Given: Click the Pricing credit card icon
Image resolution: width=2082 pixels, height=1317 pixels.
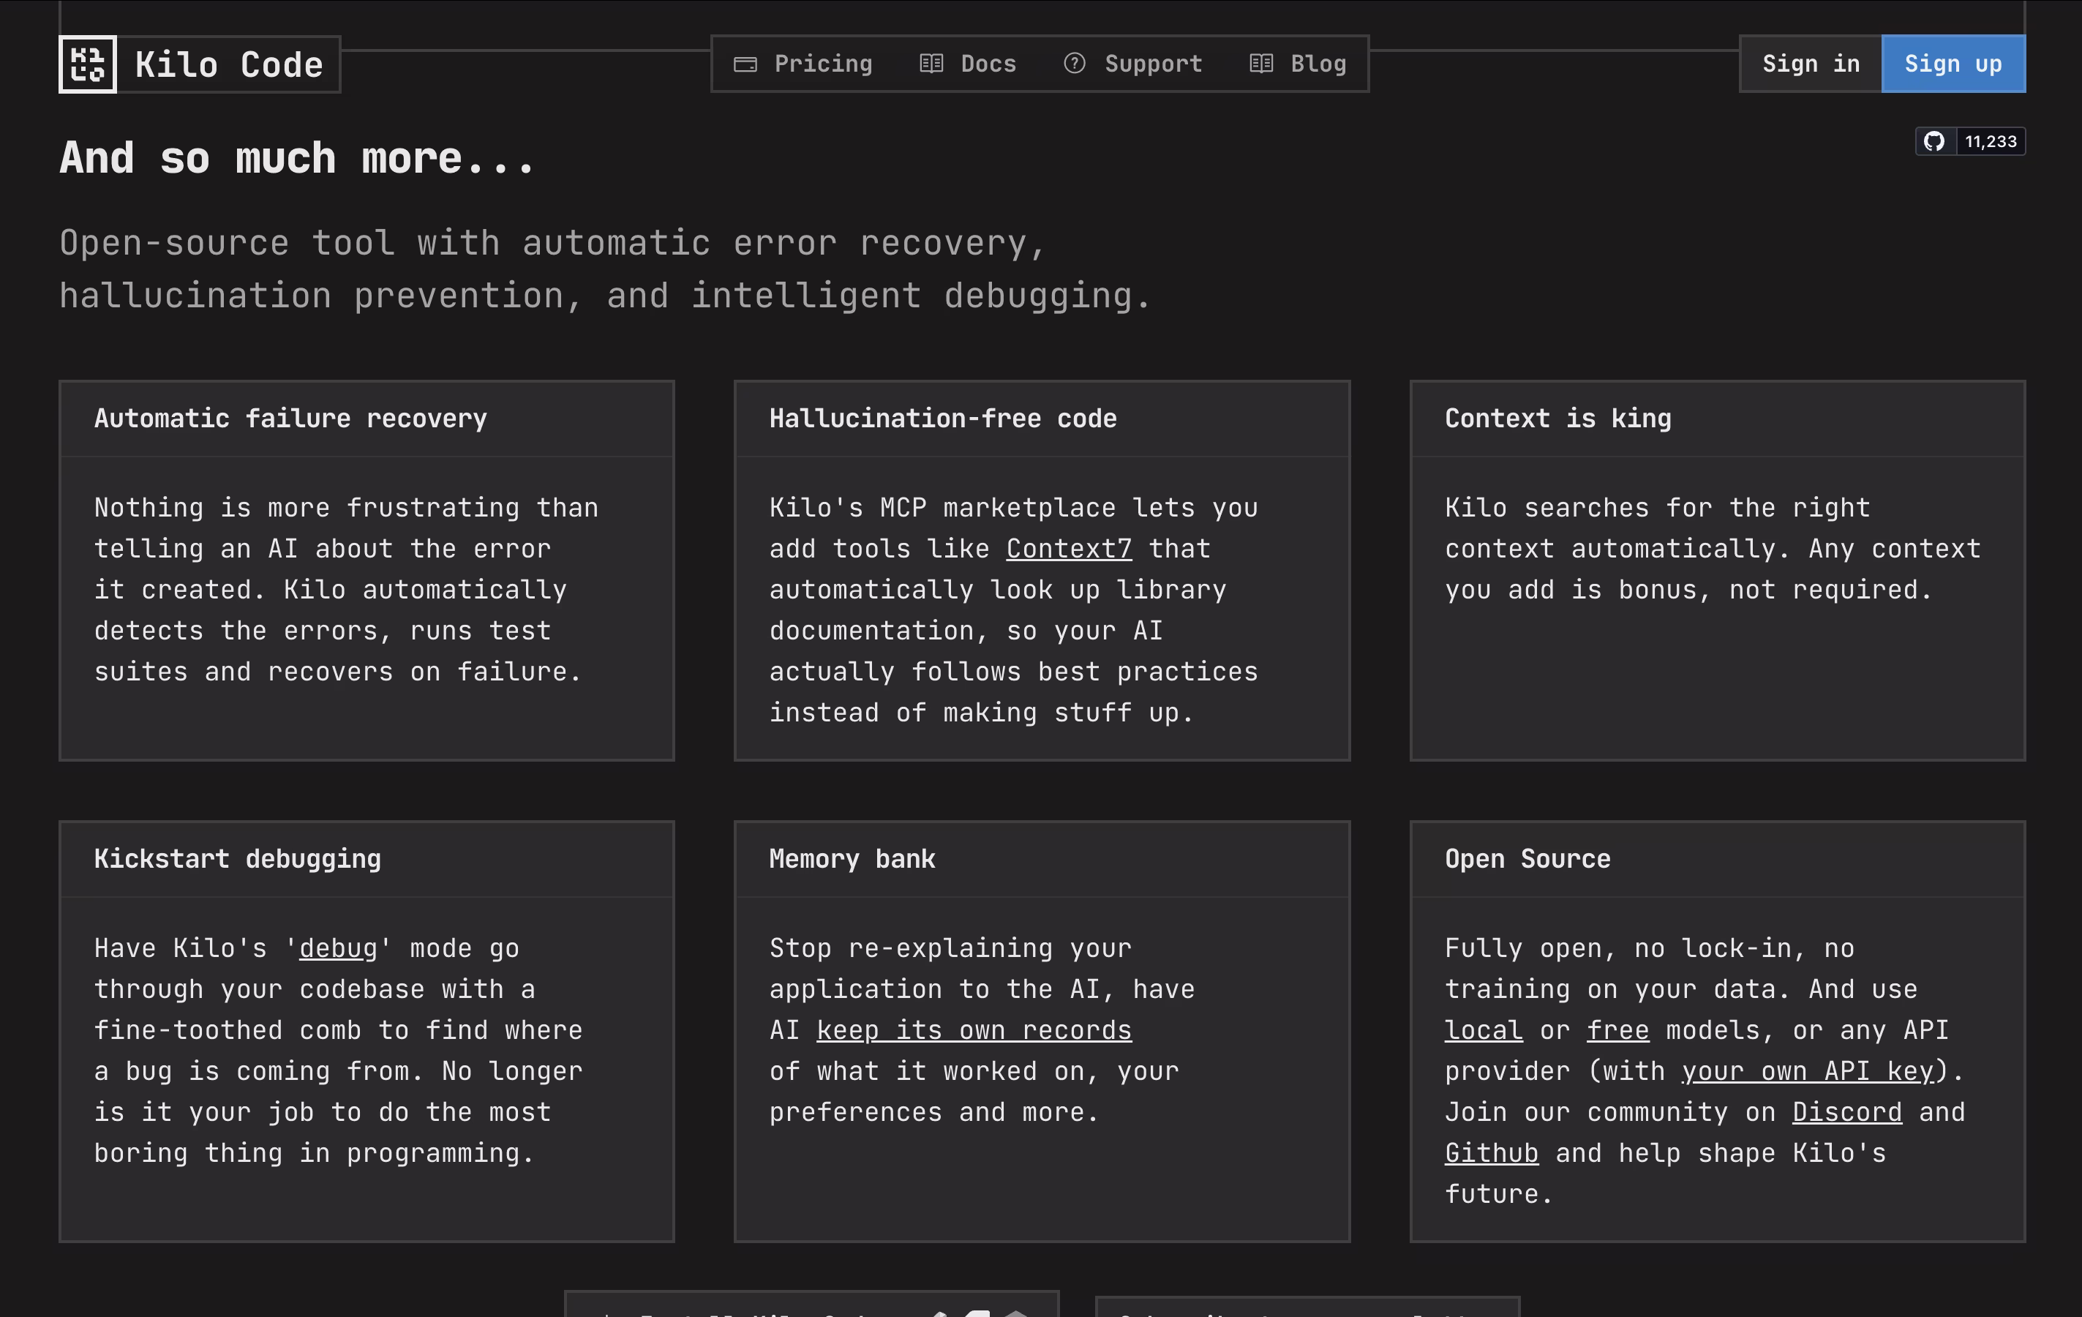Looking at the screenshot, I should tap(745, 64).
